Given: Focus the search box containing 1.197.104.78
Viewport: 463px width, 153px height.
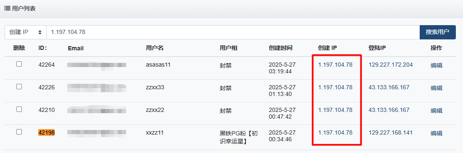Looking at the screenshot, I should point(233,32).
